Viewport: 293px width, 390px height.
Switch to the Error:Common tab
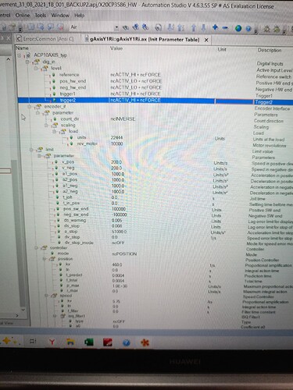point(45,39)
